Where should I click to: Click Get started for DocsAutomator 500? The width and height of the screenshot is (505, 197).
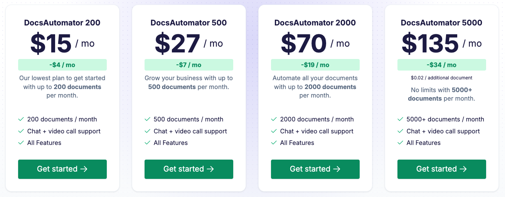(189, 169)
